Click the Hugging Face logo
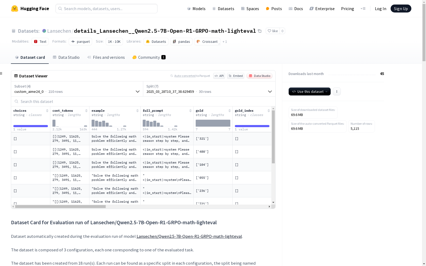 click(x=30, y=9)
